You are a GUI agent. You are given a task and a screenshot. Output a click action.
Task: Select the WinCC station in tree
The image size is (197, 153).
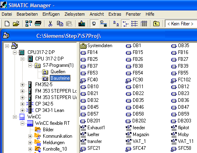click(34, 117)
